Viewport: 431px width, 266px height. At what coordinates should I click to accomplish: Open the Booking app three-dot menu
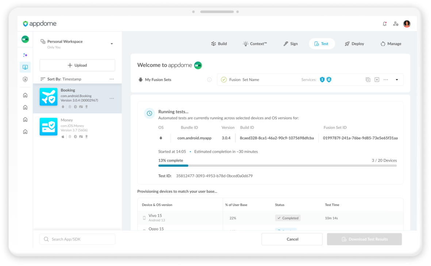point(112,98)
